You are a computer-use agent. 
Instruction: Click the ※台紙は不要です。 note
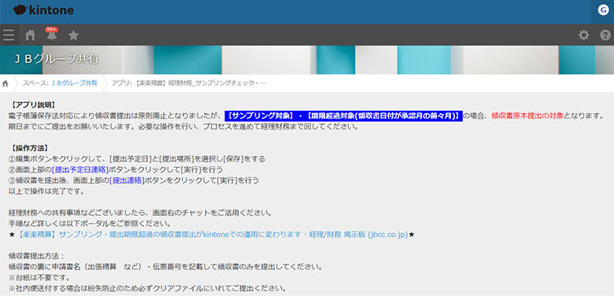pos(39,278)
